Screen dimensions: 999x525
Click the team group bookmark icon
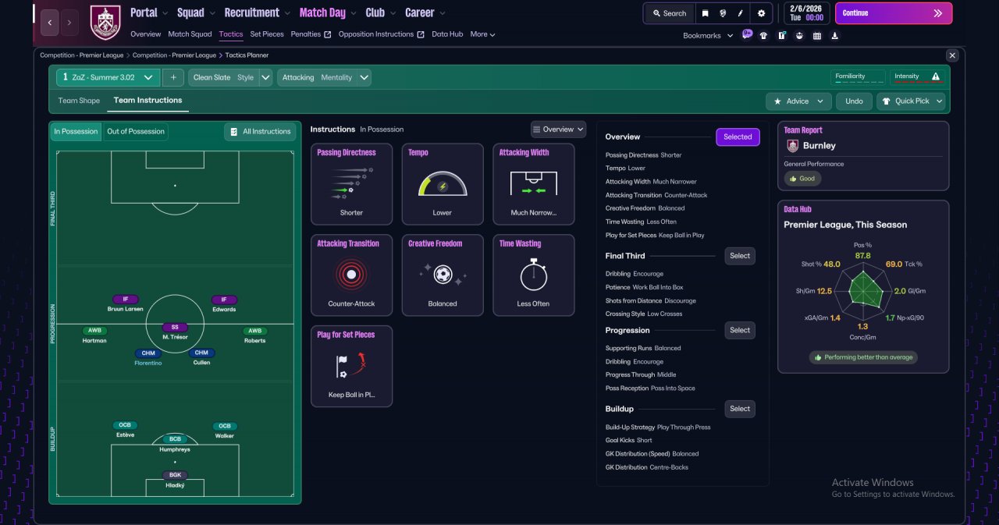(x=799, y=35)
